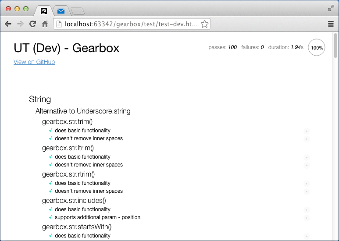Replay includes() basic functionality arrow icon
The width and height of the screenshot is (339, 241).
307,210
